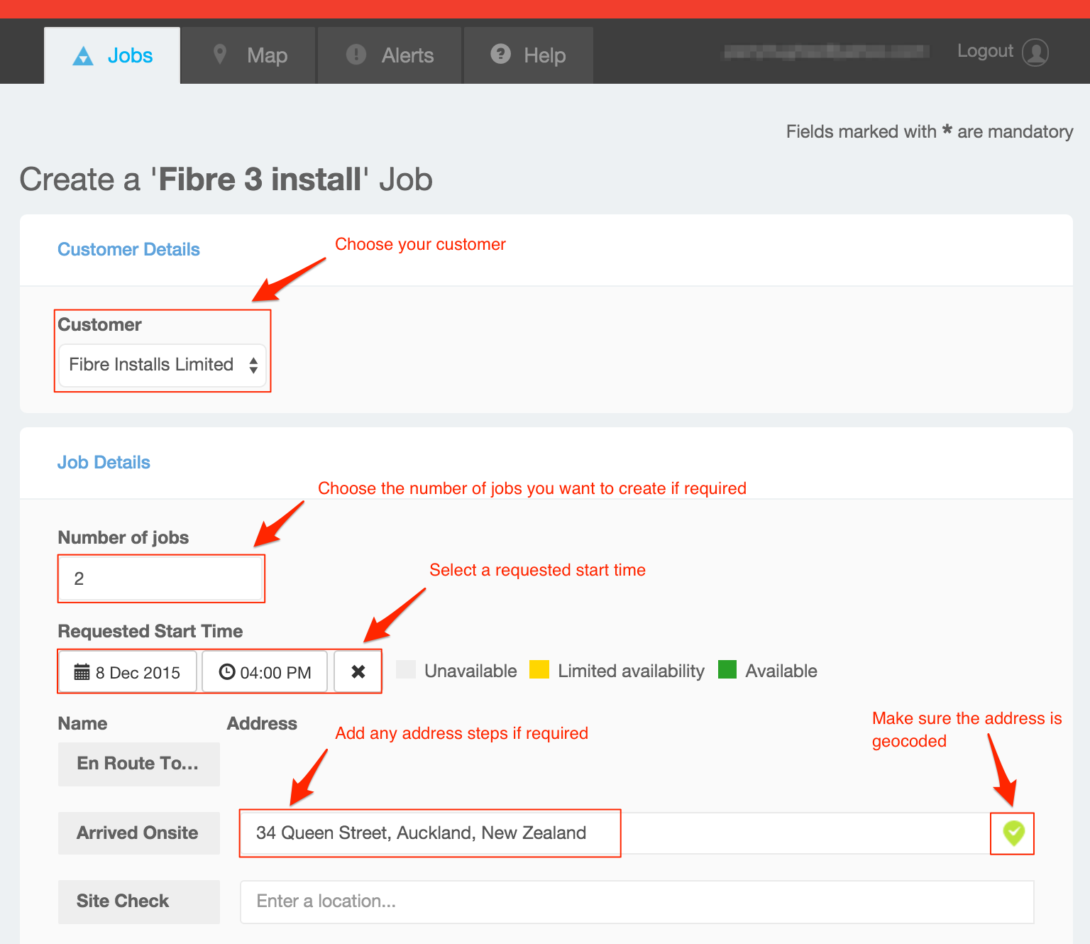Click the En Route To... step name
Viewport: 1090px width, 944px height.
[139, 764]
